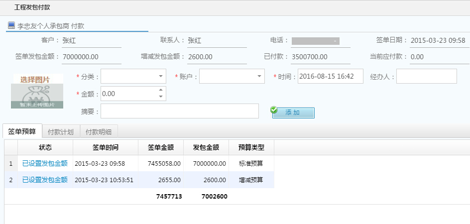Click the computer icon beside 李忠友个人承包商 title

click(11, 25)
